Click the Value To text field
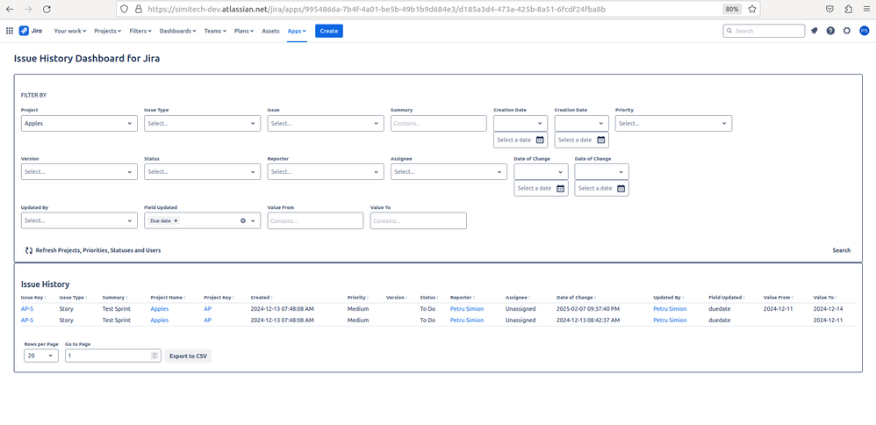876x425 pixels. [x=418, y=221]
